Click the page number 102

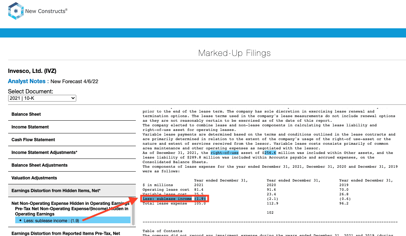[x=270, y=213]
